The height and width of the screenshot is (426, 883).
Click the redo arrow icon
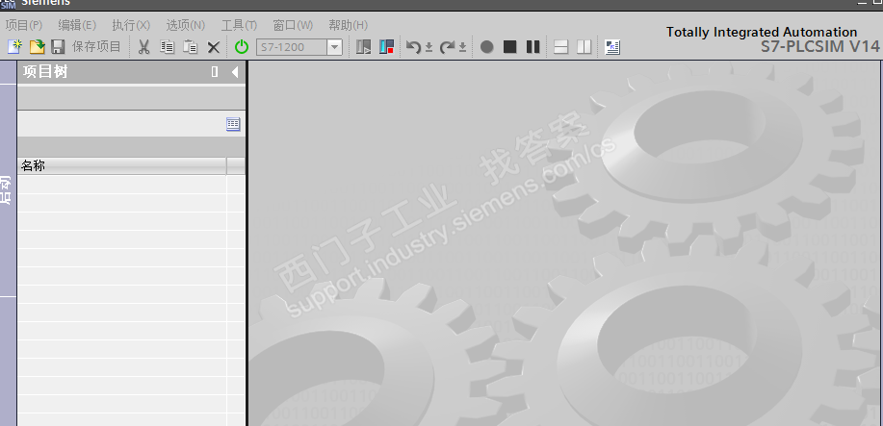(x=447, y=47)
